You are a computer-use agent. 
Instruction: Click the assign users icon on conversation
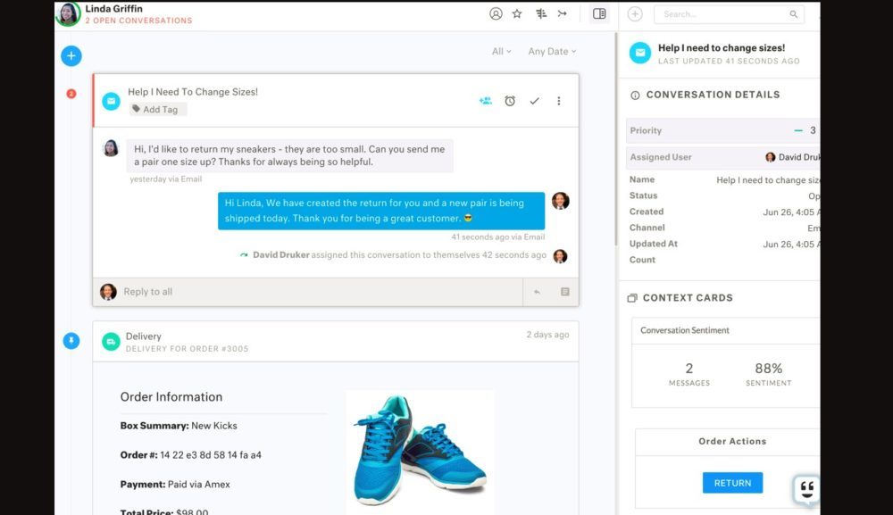pos(485,101)
